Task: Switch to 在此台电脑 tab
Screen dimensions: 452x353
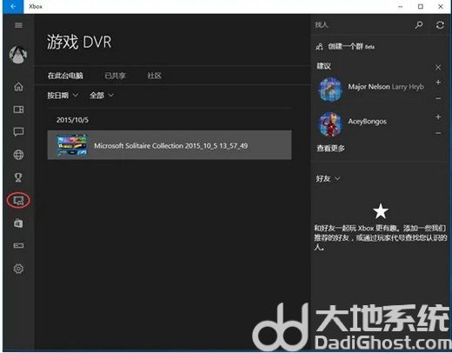Action: pos(65,76)
